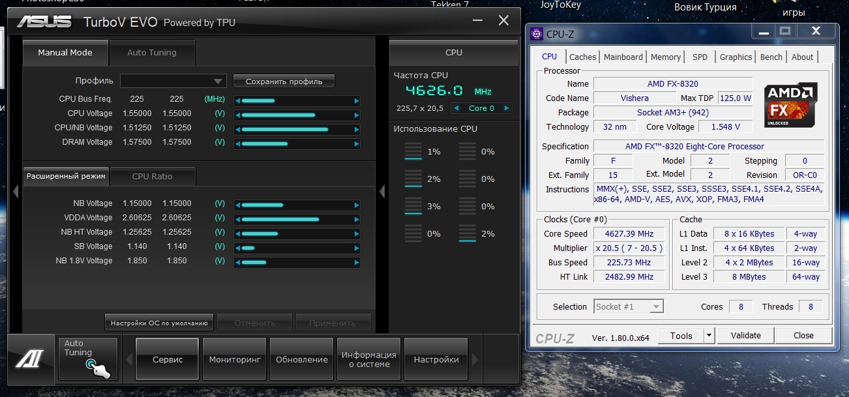Click the Multiplier x 20.5 value field
The width and height of the screenshot is (849, 397).
point(629,248)
